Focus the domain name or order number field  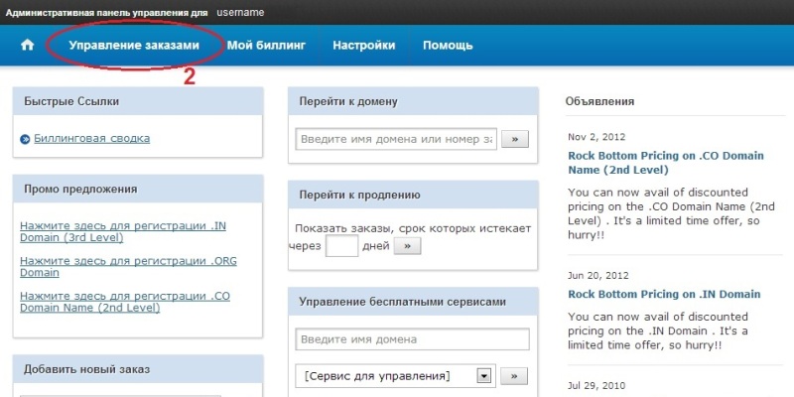[x=396, y=139]
